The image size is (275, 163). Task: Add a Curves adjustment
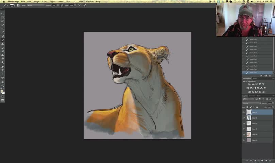point(256,84)
